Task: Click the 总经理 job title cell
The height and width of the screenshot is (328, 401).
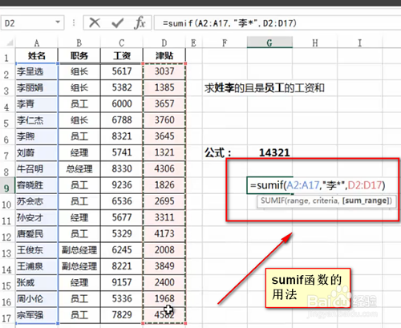Action: pyautogui.click(x=79, y=169)
